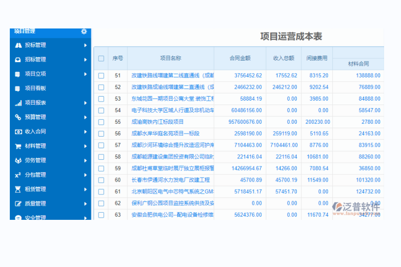Check the checkbox for row 55

point(101,121)
